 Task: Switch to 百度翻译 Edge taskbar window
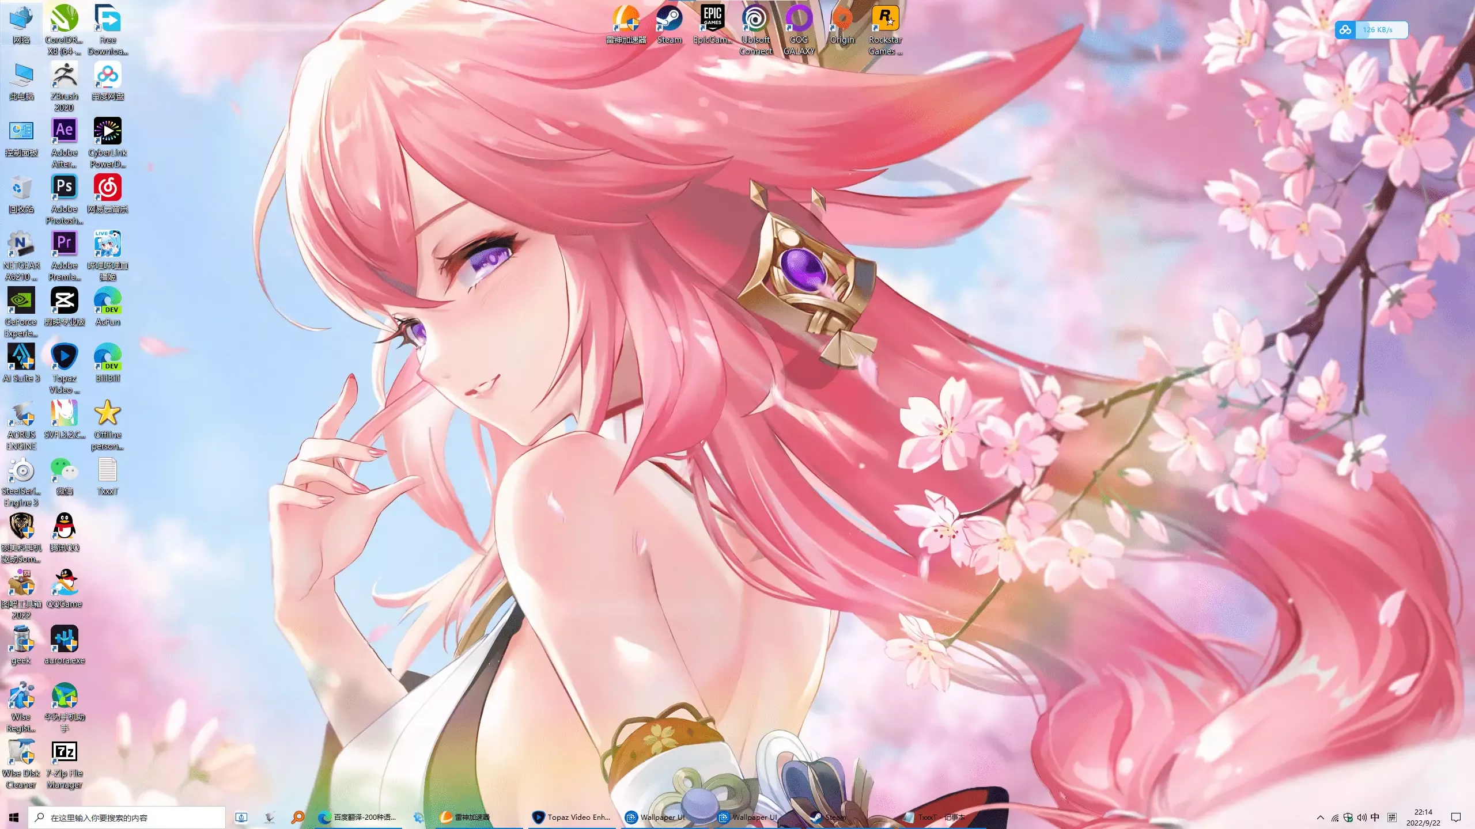[x=358, y=817]
